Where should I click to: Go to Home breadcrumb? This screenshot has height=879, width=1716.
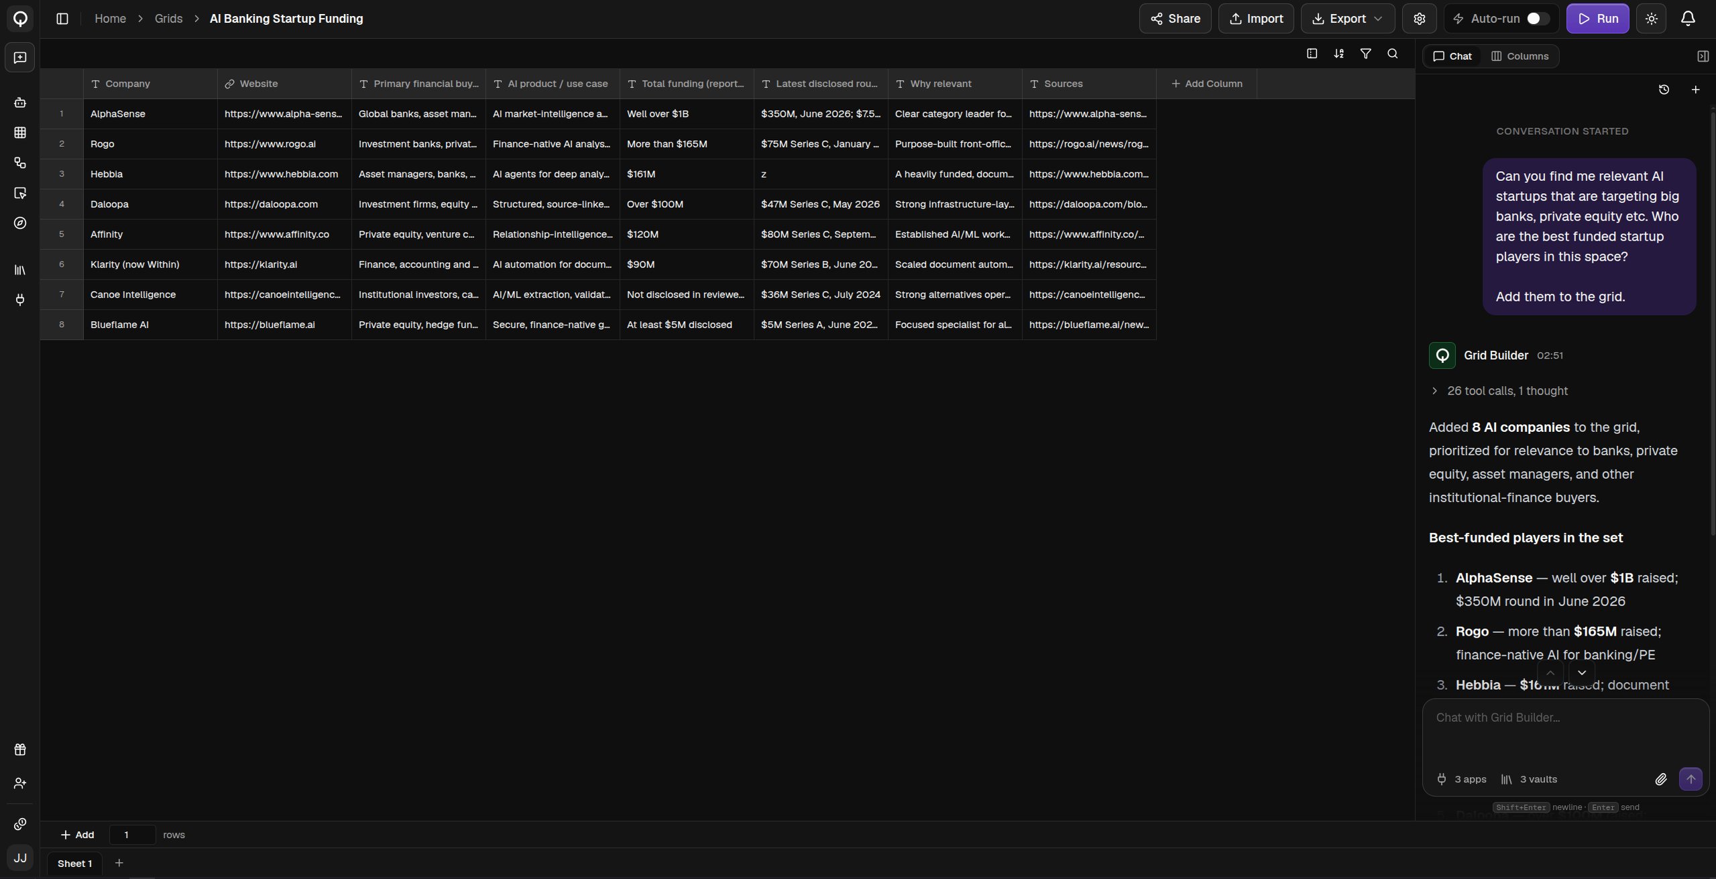tap(110, 19)
